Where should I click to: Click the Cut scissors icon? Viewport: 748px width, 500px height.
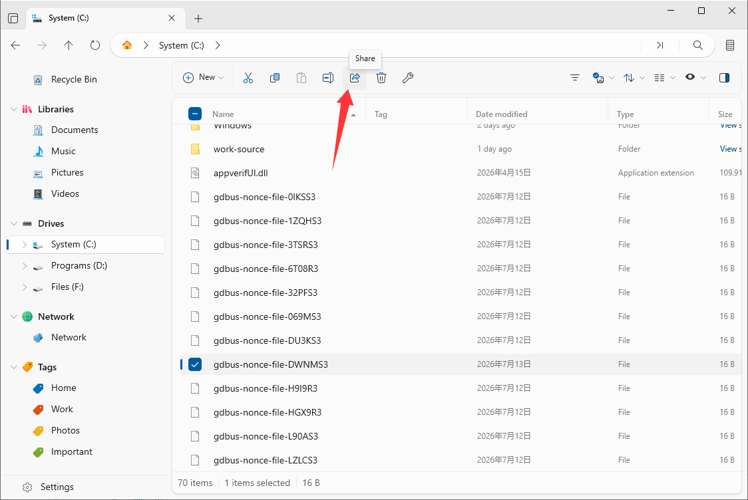pos(248,78)
